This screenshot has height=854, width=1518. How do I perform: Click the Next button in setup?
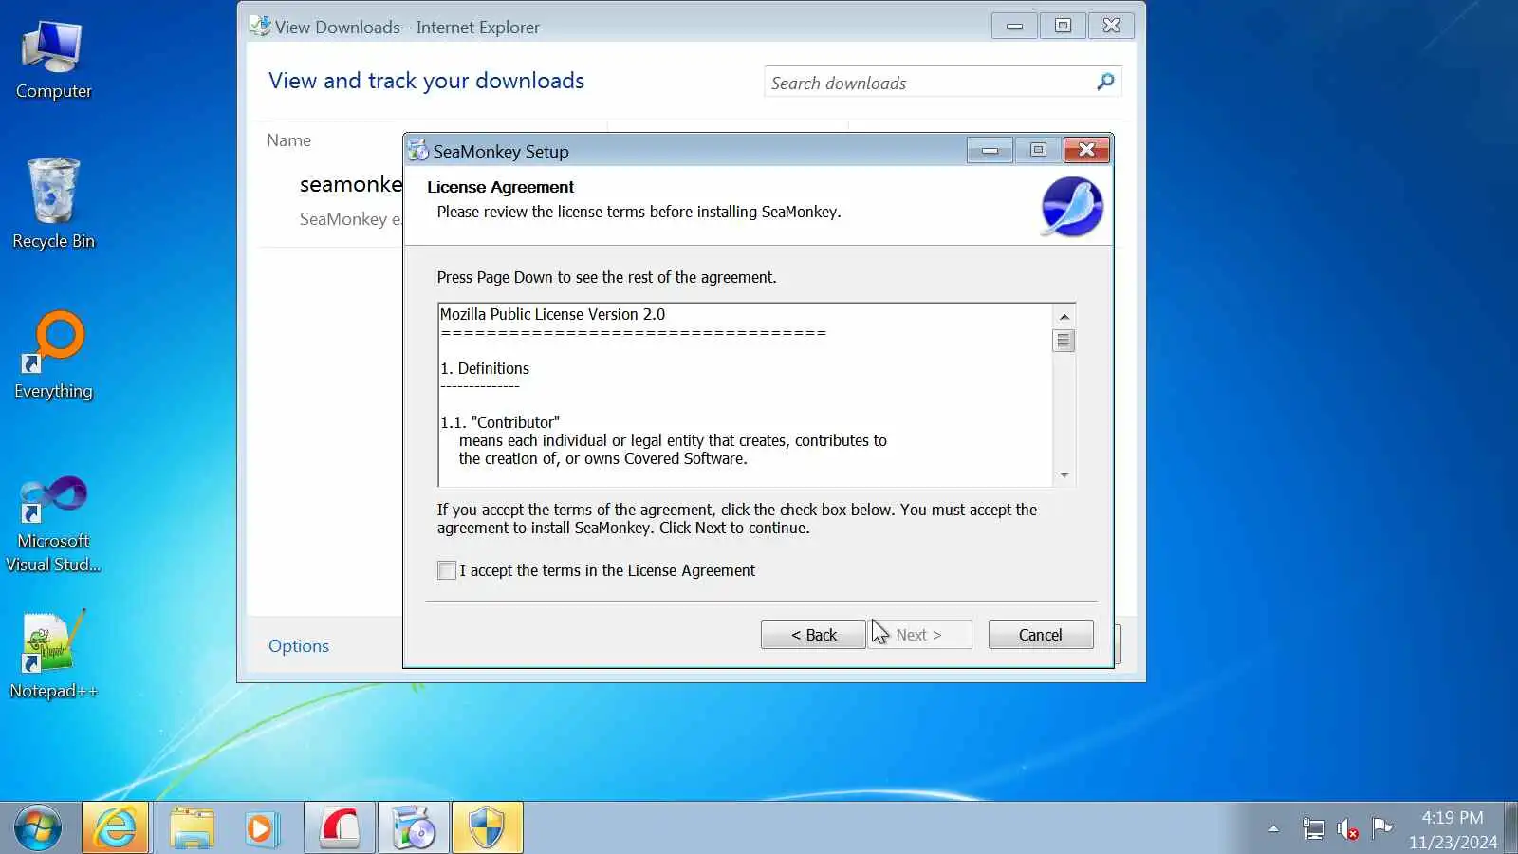(x=919, y=635)
